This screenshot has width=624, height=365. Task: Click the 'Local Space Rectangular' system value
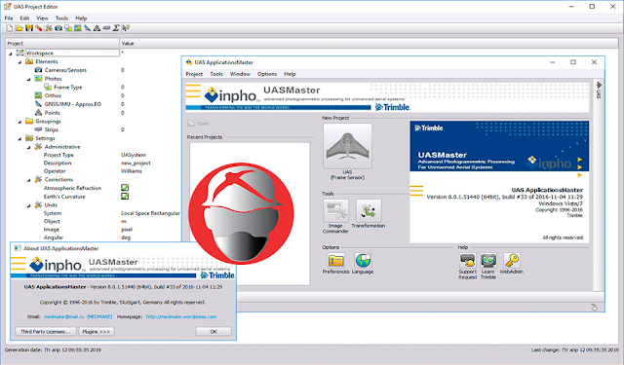point(150,213)
